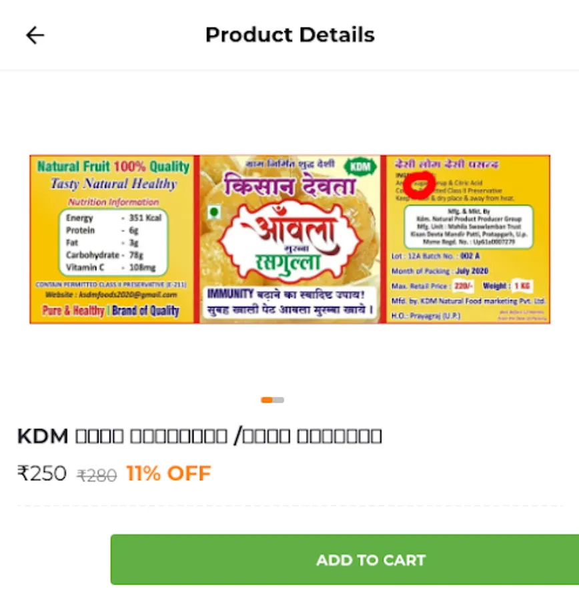Click the KDM product title text

pyautogui.click(x=199, y=436)
